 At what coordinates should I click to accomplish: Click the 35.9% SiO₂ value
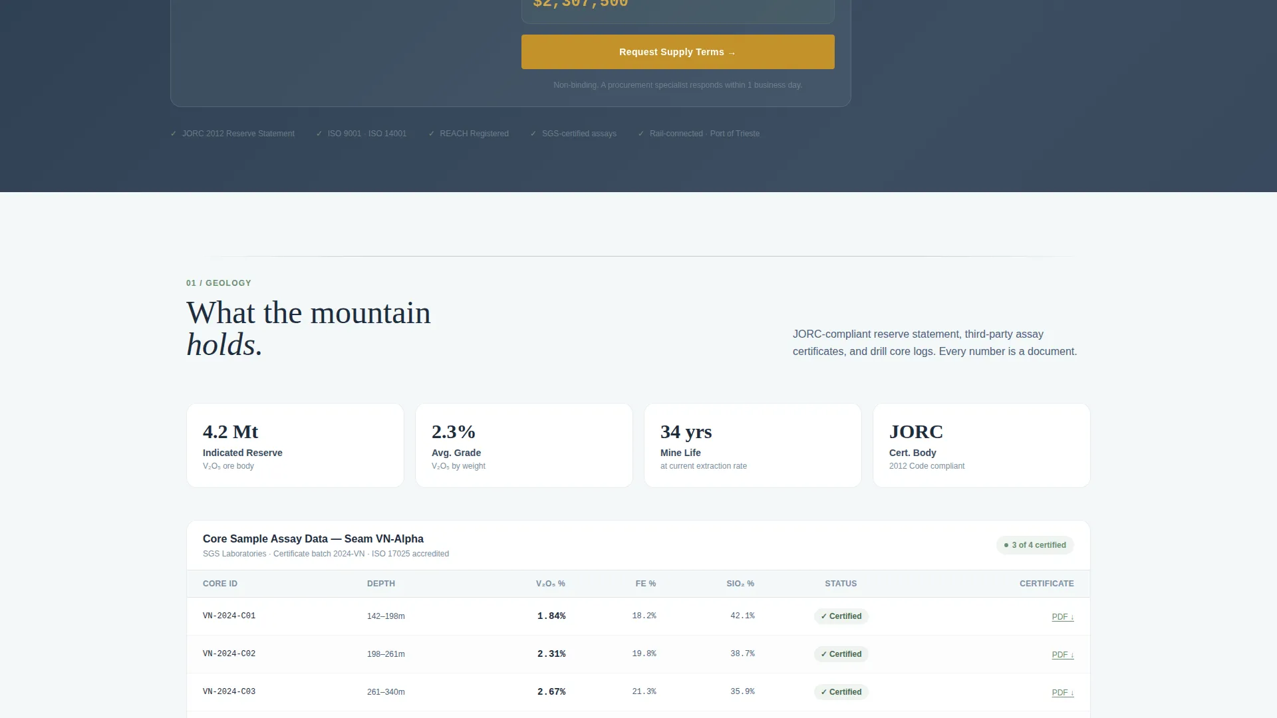(742, 692)
